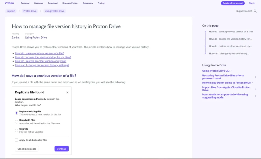Open the Support search magnifier icon
Viewport: 261px width, 159px height.
(x=255, y=11)
